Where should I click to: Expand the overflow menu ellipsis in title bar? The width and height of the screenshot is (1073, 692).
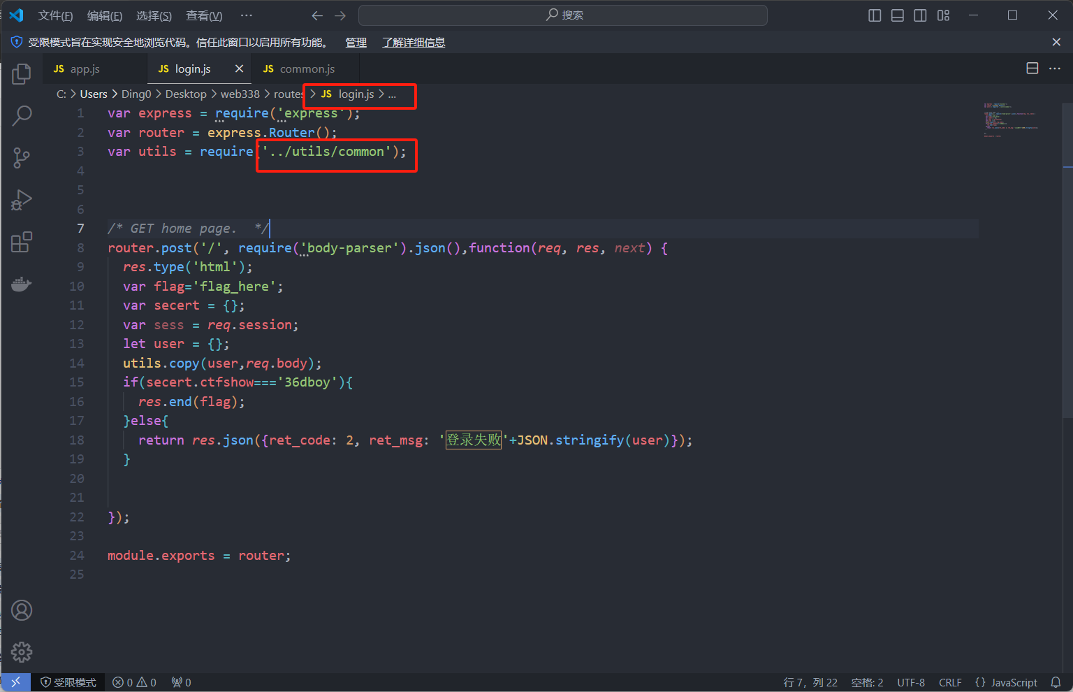[x=247, y=15]
